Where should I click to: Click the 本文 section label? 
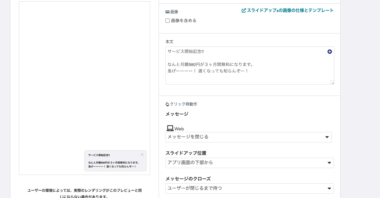coord(169,42)
